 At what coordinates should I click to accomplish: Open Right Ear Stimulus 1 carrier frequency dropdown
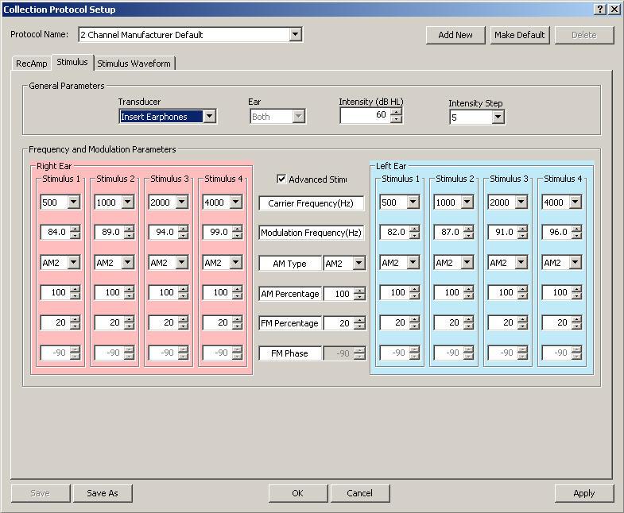click(73, 202)
